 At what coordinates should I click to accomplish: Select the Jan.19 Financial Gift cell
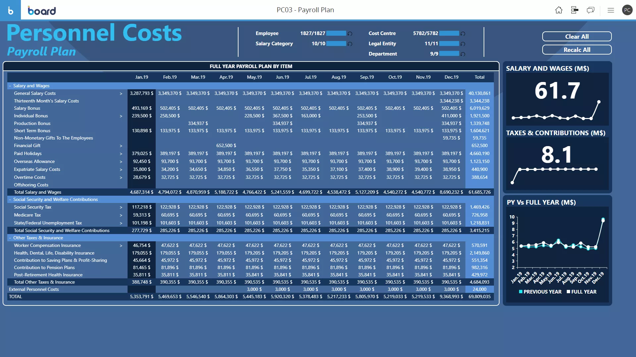tap(141, 146)
